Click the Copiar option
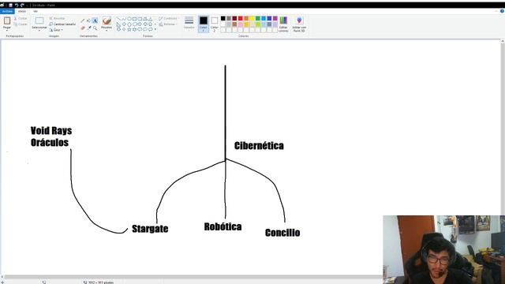505x284 pixels. 21,24
